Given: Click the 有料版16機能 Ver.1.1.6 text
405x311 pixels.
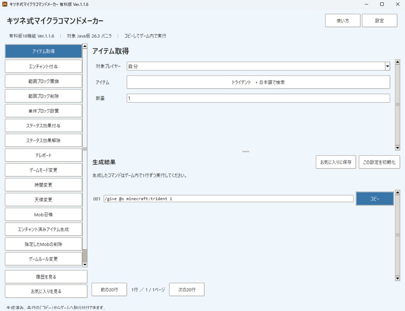Looking at the screenshot, I should pos(32,36).
